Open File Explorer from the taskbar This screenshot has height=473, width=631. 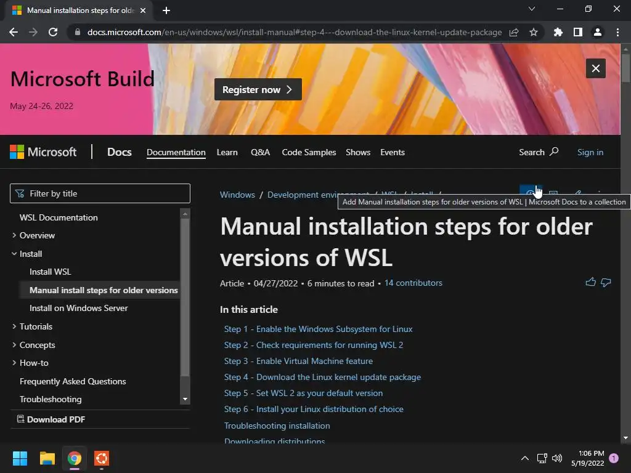(x=47, y=458)
